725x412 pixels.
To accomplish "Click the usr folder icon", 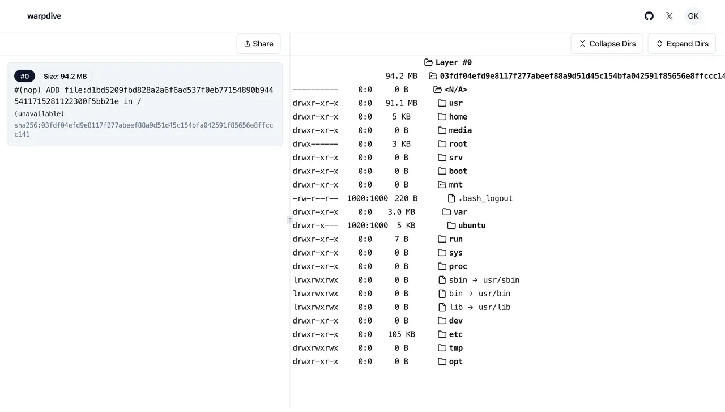I will pyautogui.click(x=442, y=103).
